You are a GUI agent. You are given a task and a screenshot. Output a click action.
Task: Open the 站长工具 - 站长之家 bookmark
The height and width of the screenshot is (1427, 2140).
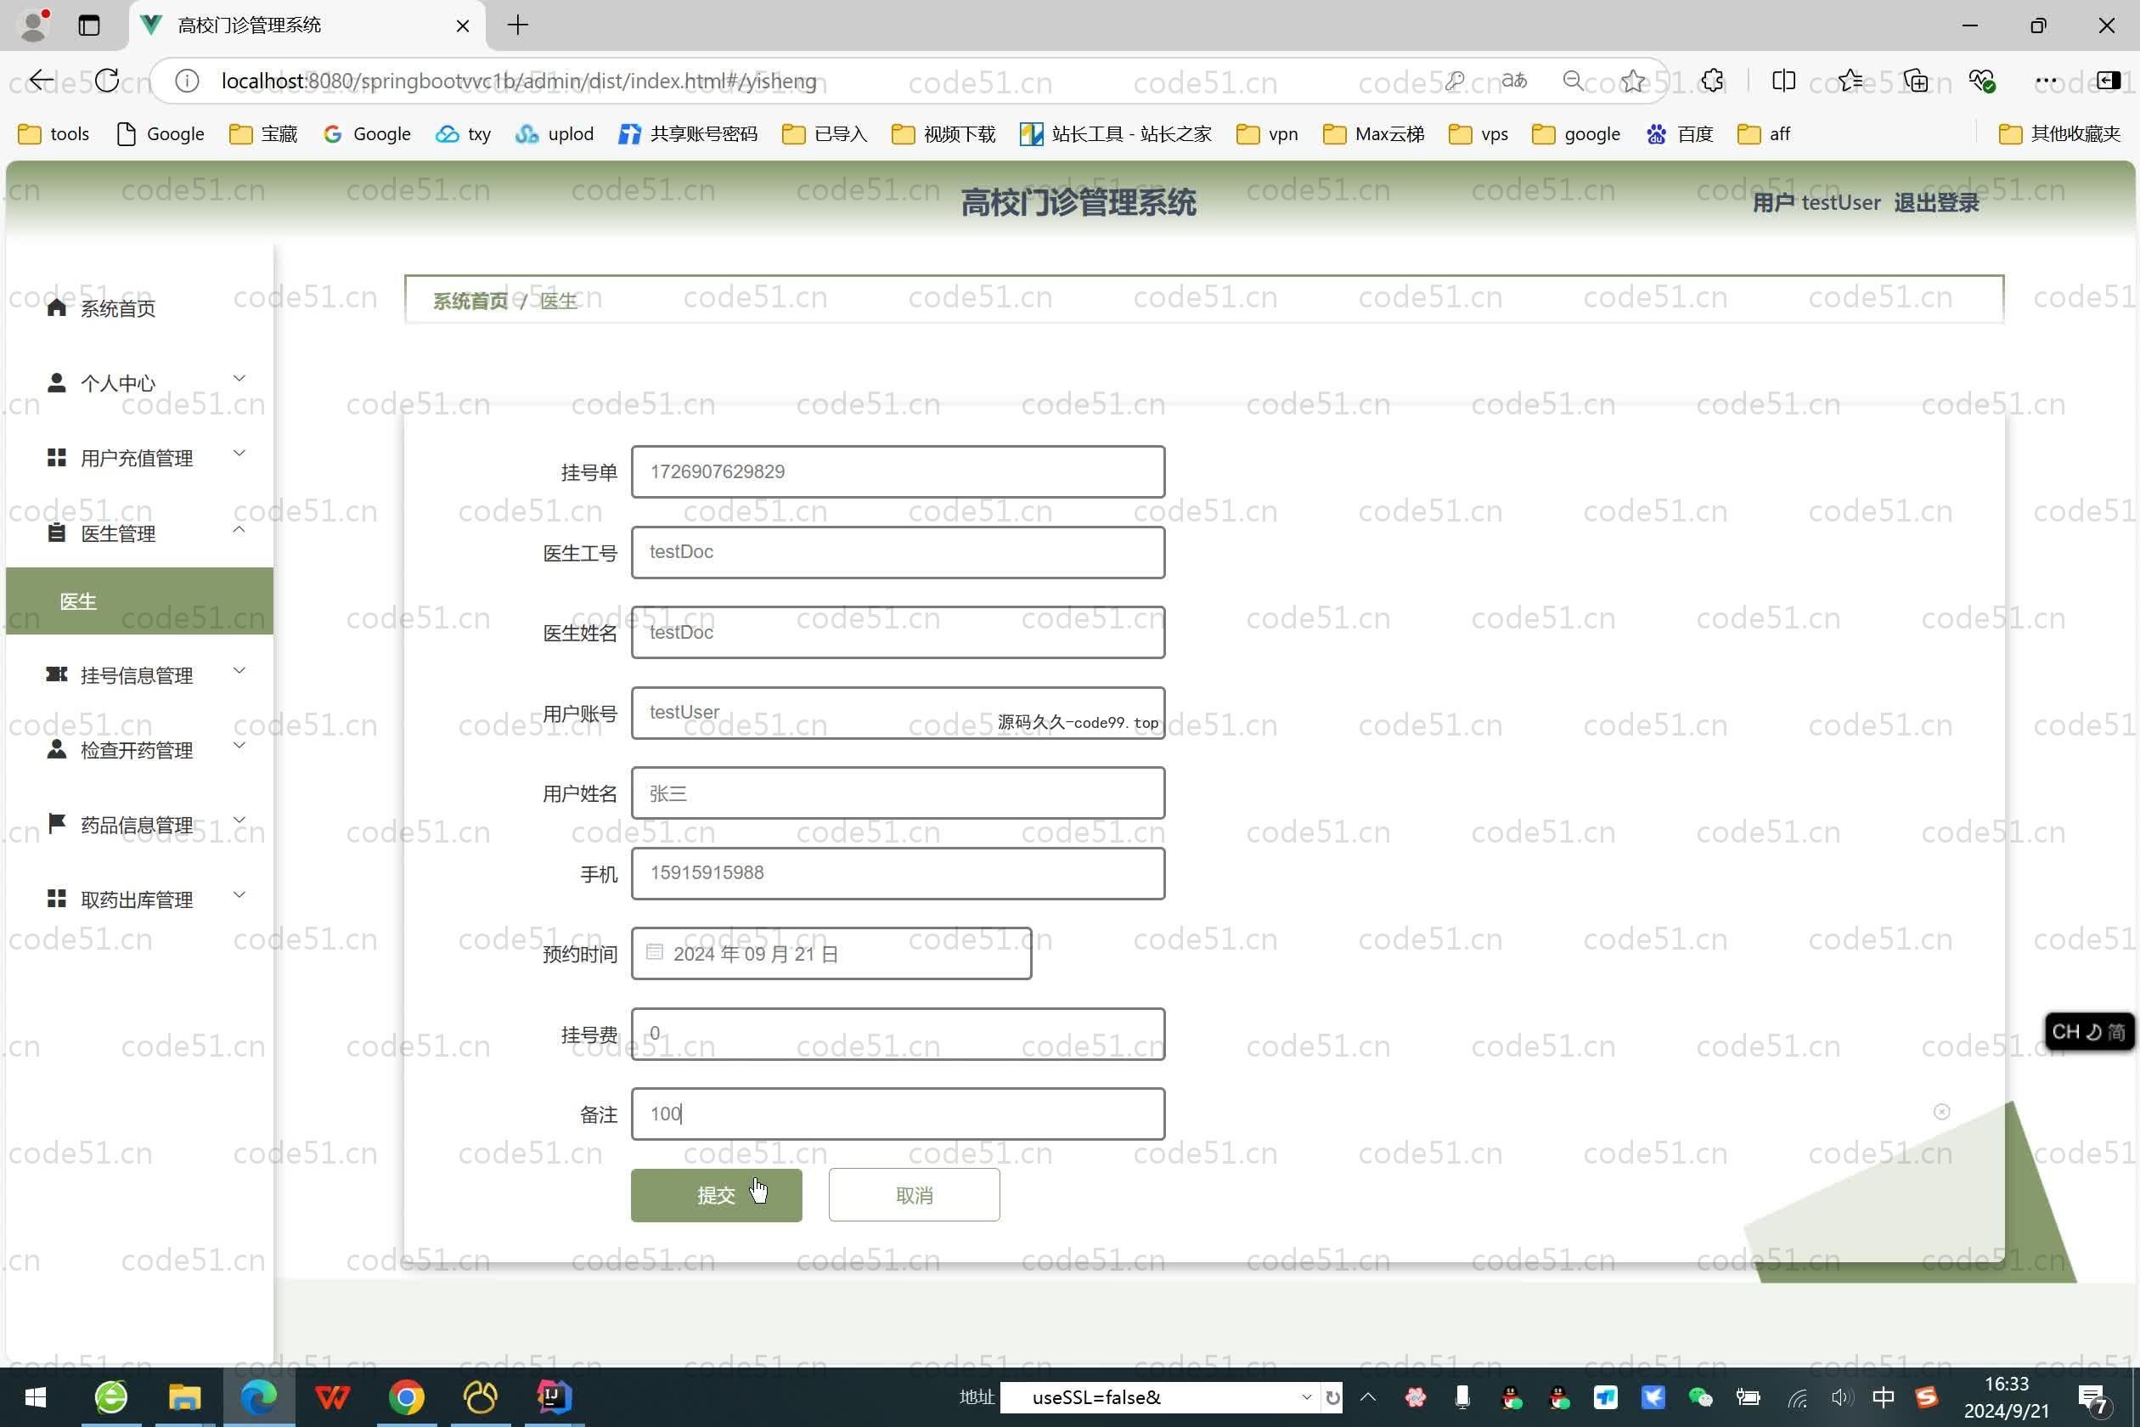pyautogui.click(x=1116, y=134)
